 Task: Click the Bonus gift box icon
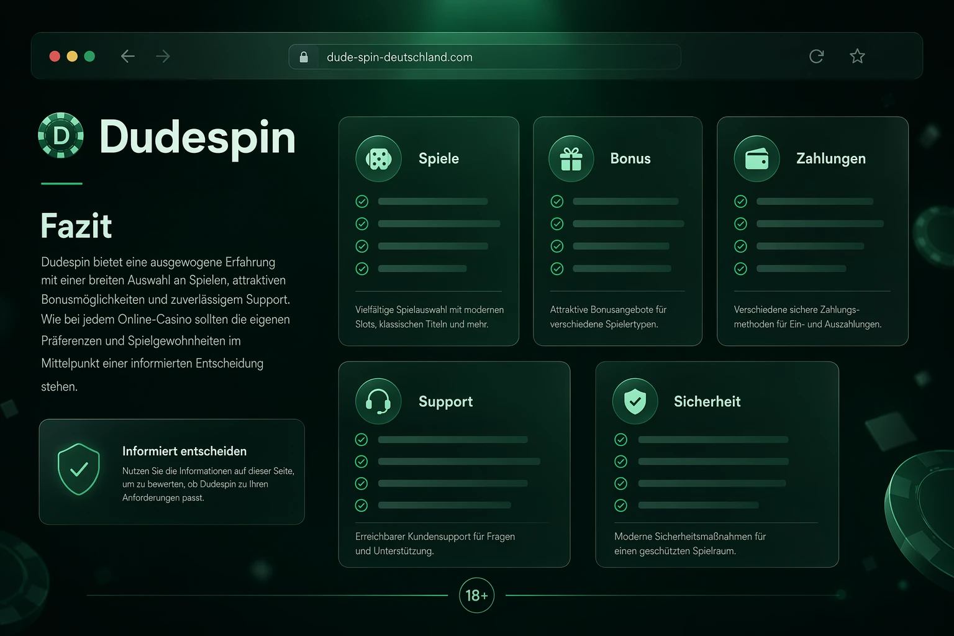[x=571, y=159]
